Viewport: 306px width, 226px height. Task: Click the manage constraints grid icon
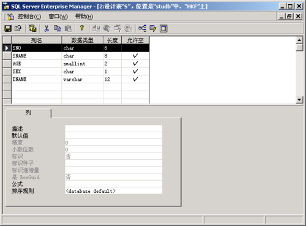(x=163, y=28)
